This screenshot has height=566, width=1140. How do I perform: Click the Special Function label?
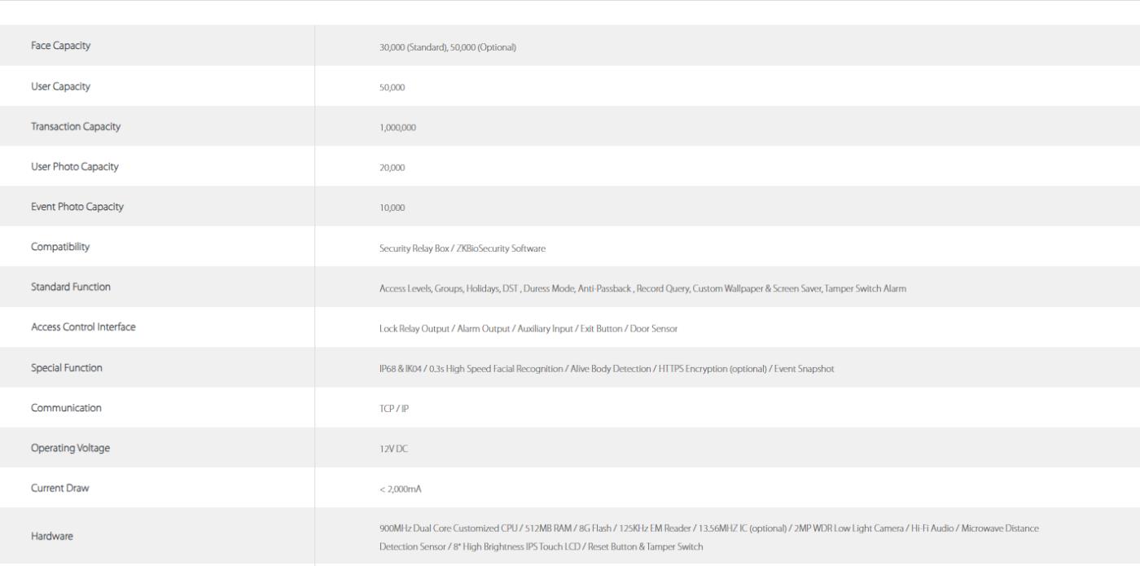67,367
